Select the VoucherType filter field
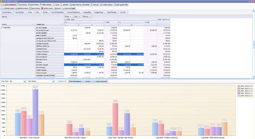Image resolution: width=255 pixels, height=139 pixels. [x=20, y=12]
